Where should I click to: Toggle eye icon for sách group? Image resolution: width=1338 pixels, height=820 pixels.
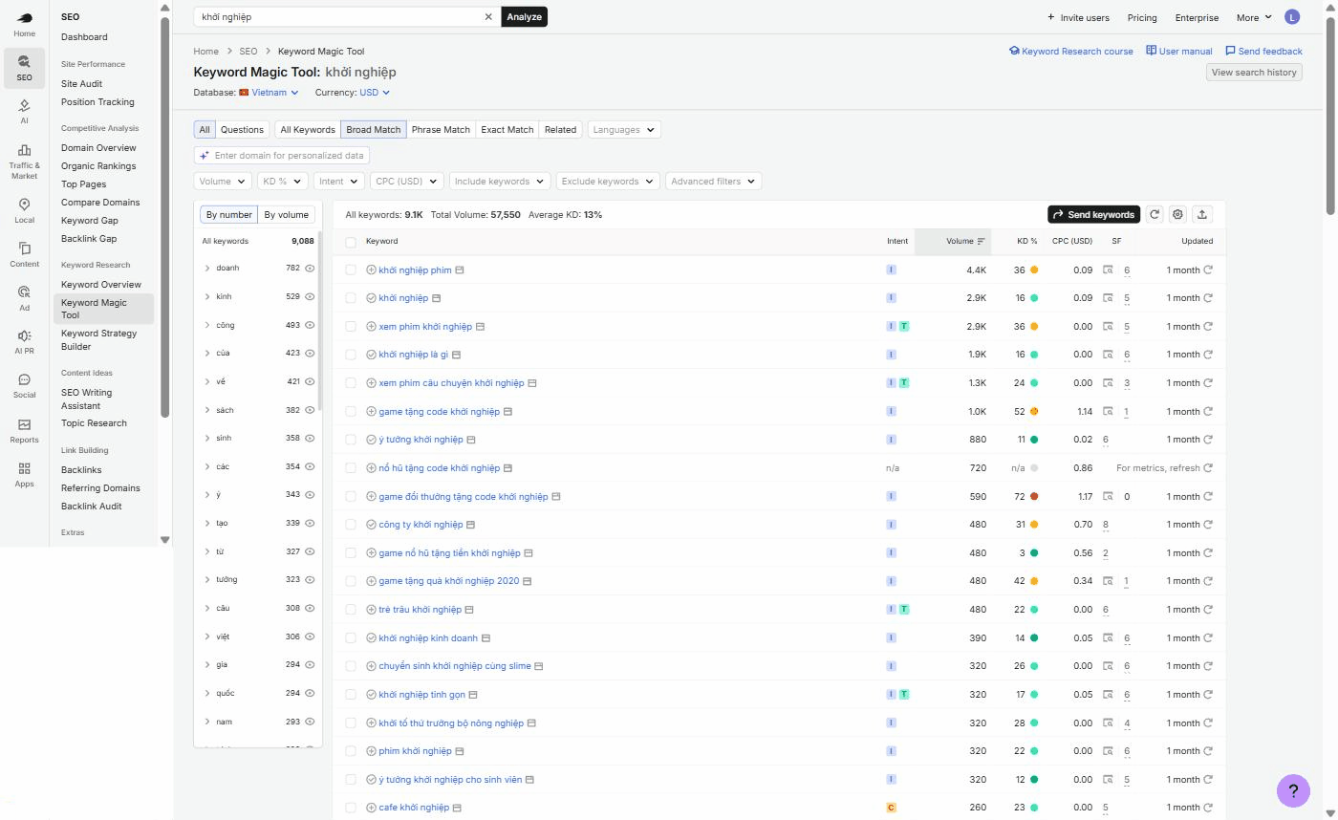click(x=310, y=410)
